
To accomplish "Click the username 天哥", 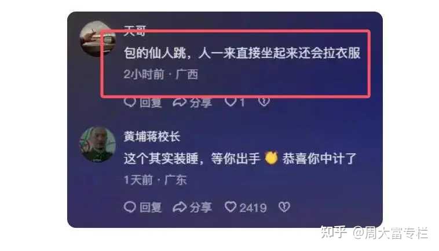I will point(135,30).
